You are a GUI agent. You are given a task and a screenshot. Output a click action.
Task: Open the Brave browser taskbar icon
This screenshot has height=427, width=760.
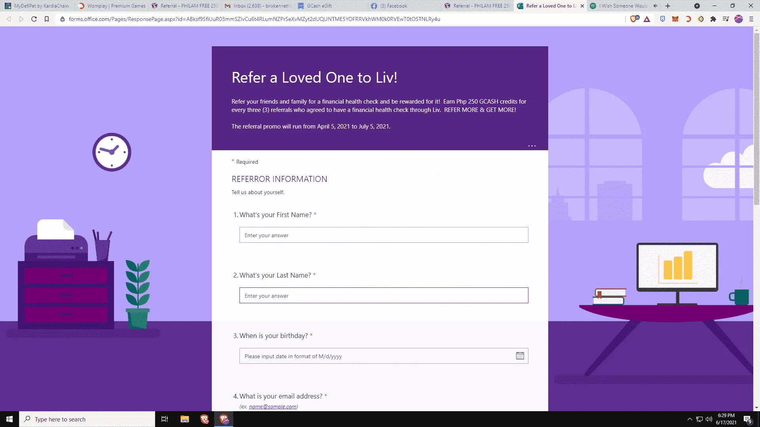(204, 419)
